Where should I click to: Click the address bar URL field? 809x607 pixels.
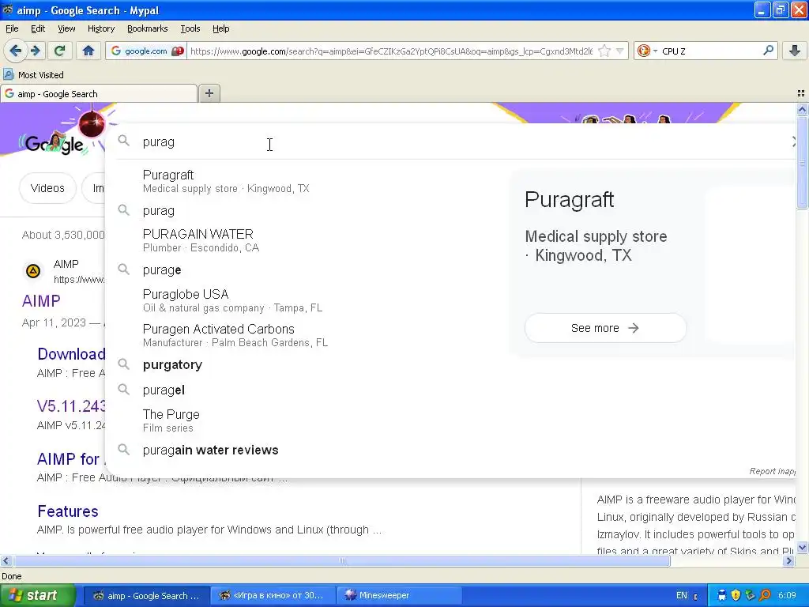[392, 51]
